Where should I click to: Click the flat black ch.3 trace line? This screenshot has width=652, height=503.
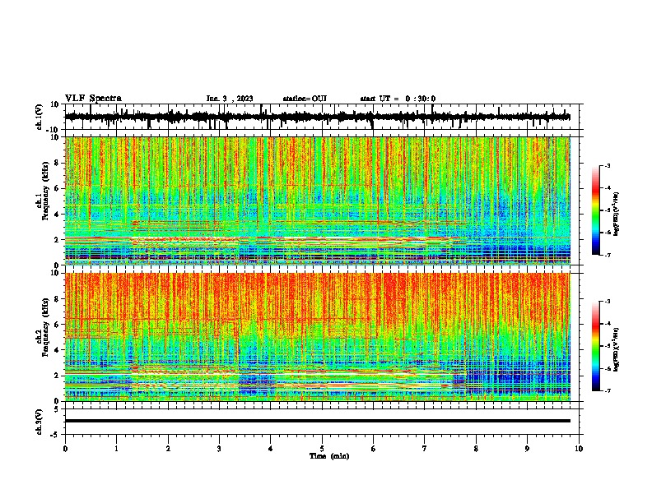[317, 421]
